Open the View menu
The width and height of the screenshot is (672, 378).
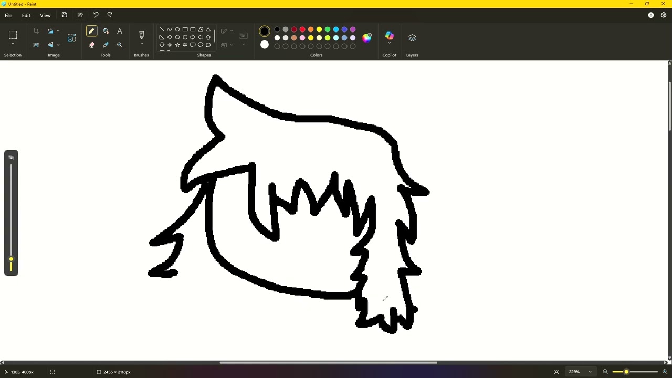pos(45,15)
